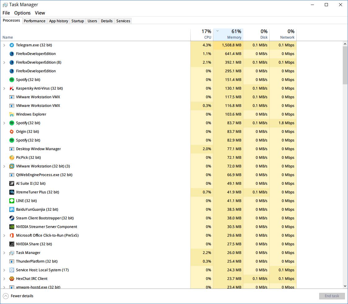
Task: Click the Service Host: Local System gear icon
Action: click(x=12, y=270)
